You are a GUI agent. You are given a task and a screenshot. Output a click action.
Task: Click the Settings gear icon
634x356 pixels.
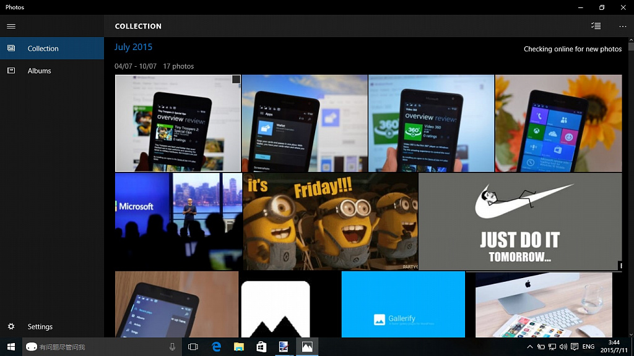point(11,326)
